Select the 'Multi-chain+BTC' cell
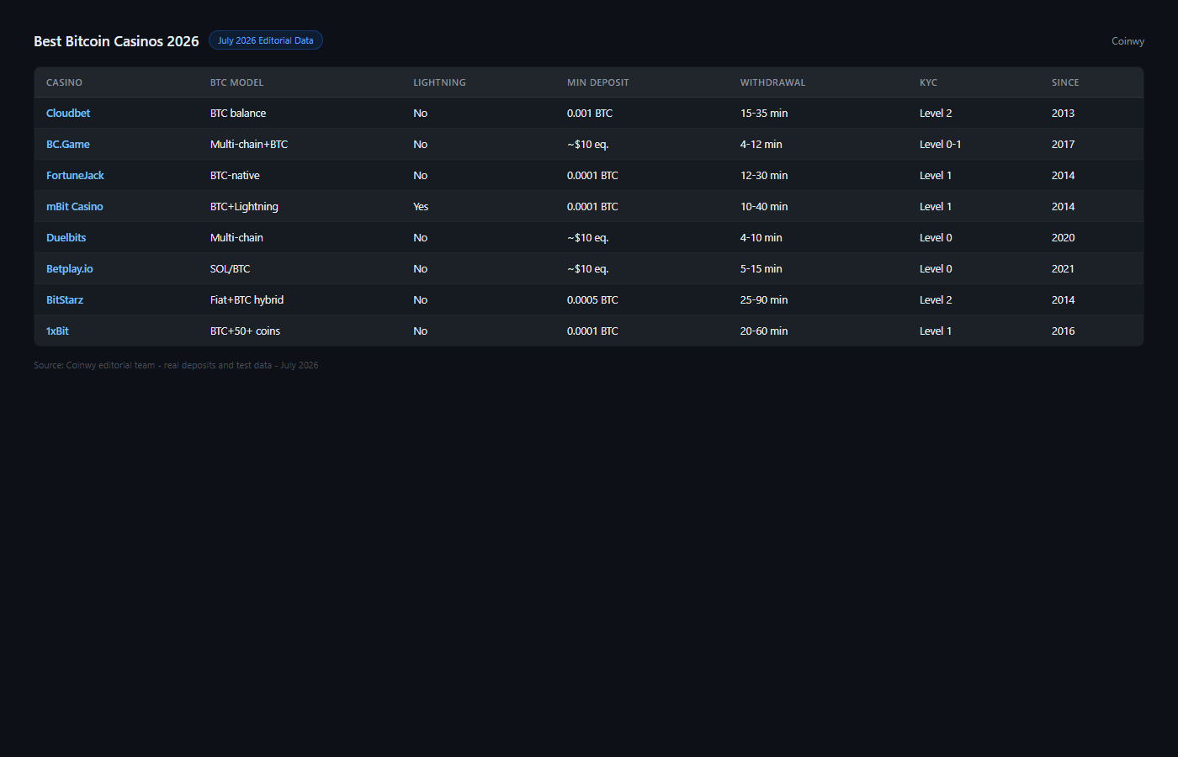 pyautogui.click(x=249, y=144)
